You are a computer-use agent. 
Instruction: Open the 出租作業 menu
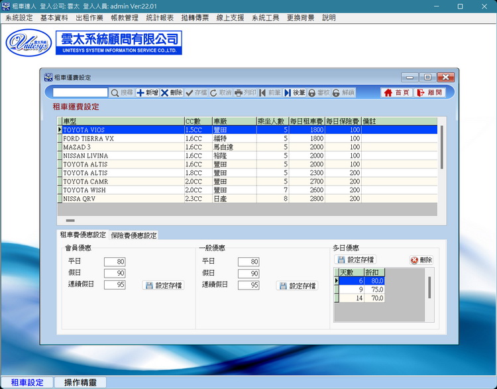89,18
